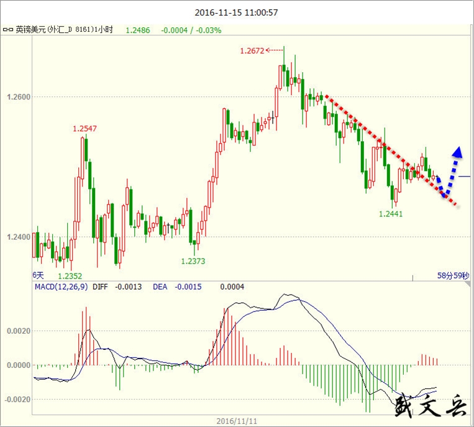Click the 58分59秒 countdown timer
474x427 pixels.
point(453,275)
